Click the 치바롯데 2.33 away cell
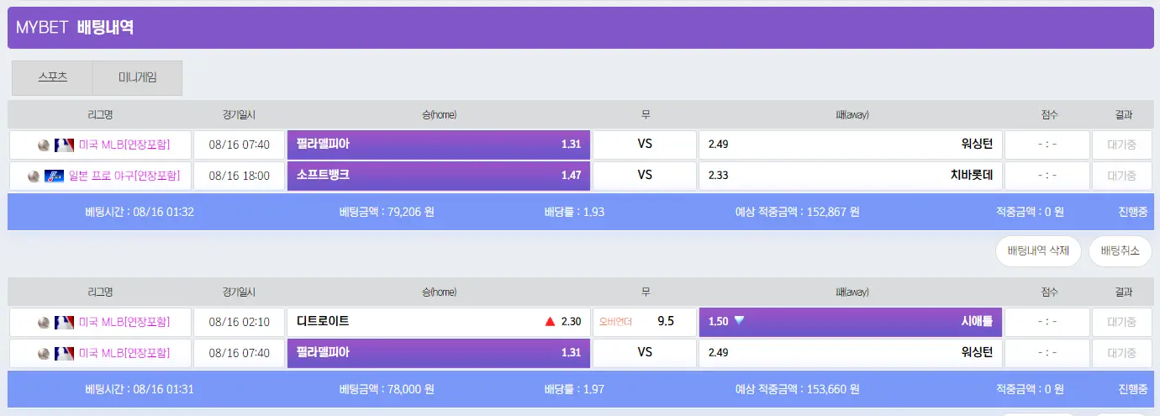Image resolution: width=1160 pixels, height=416 pixels. coord(851,176)
